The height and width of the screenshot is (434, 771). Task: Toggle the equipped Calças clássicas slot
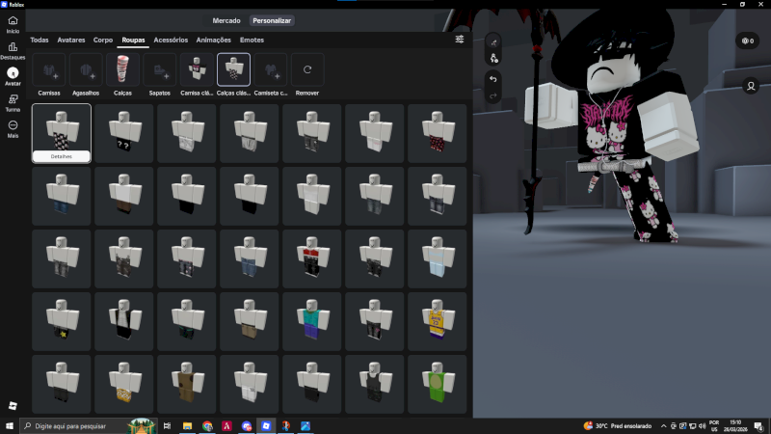(x=233, y=69)
